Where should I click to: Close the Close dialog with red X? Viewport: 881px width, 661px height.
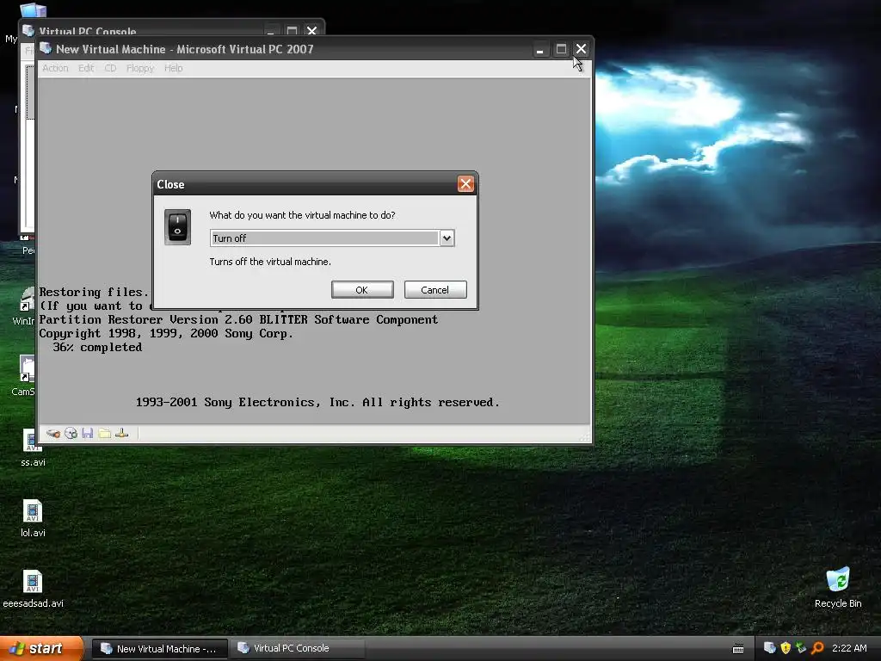tap(465, 184)
